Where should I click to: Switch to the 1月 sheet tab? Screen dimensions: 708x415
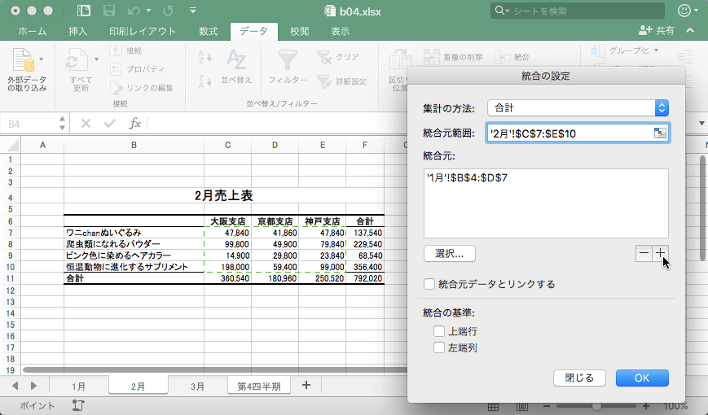[78, 387]
